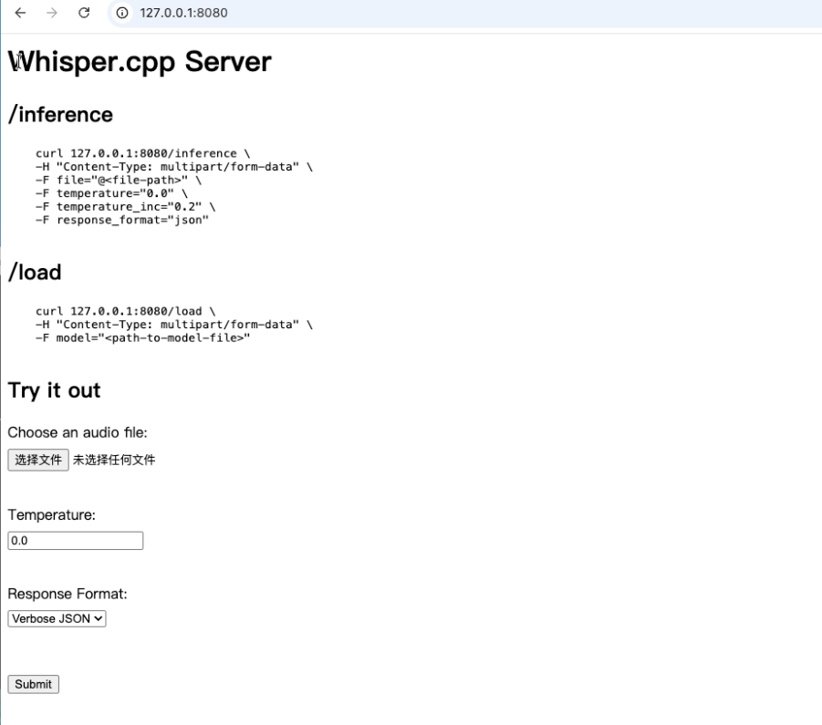The height and width of the screenshot is (725, 822).
Task: Click the 'Response Format:' label
Action: pos(68,594)
